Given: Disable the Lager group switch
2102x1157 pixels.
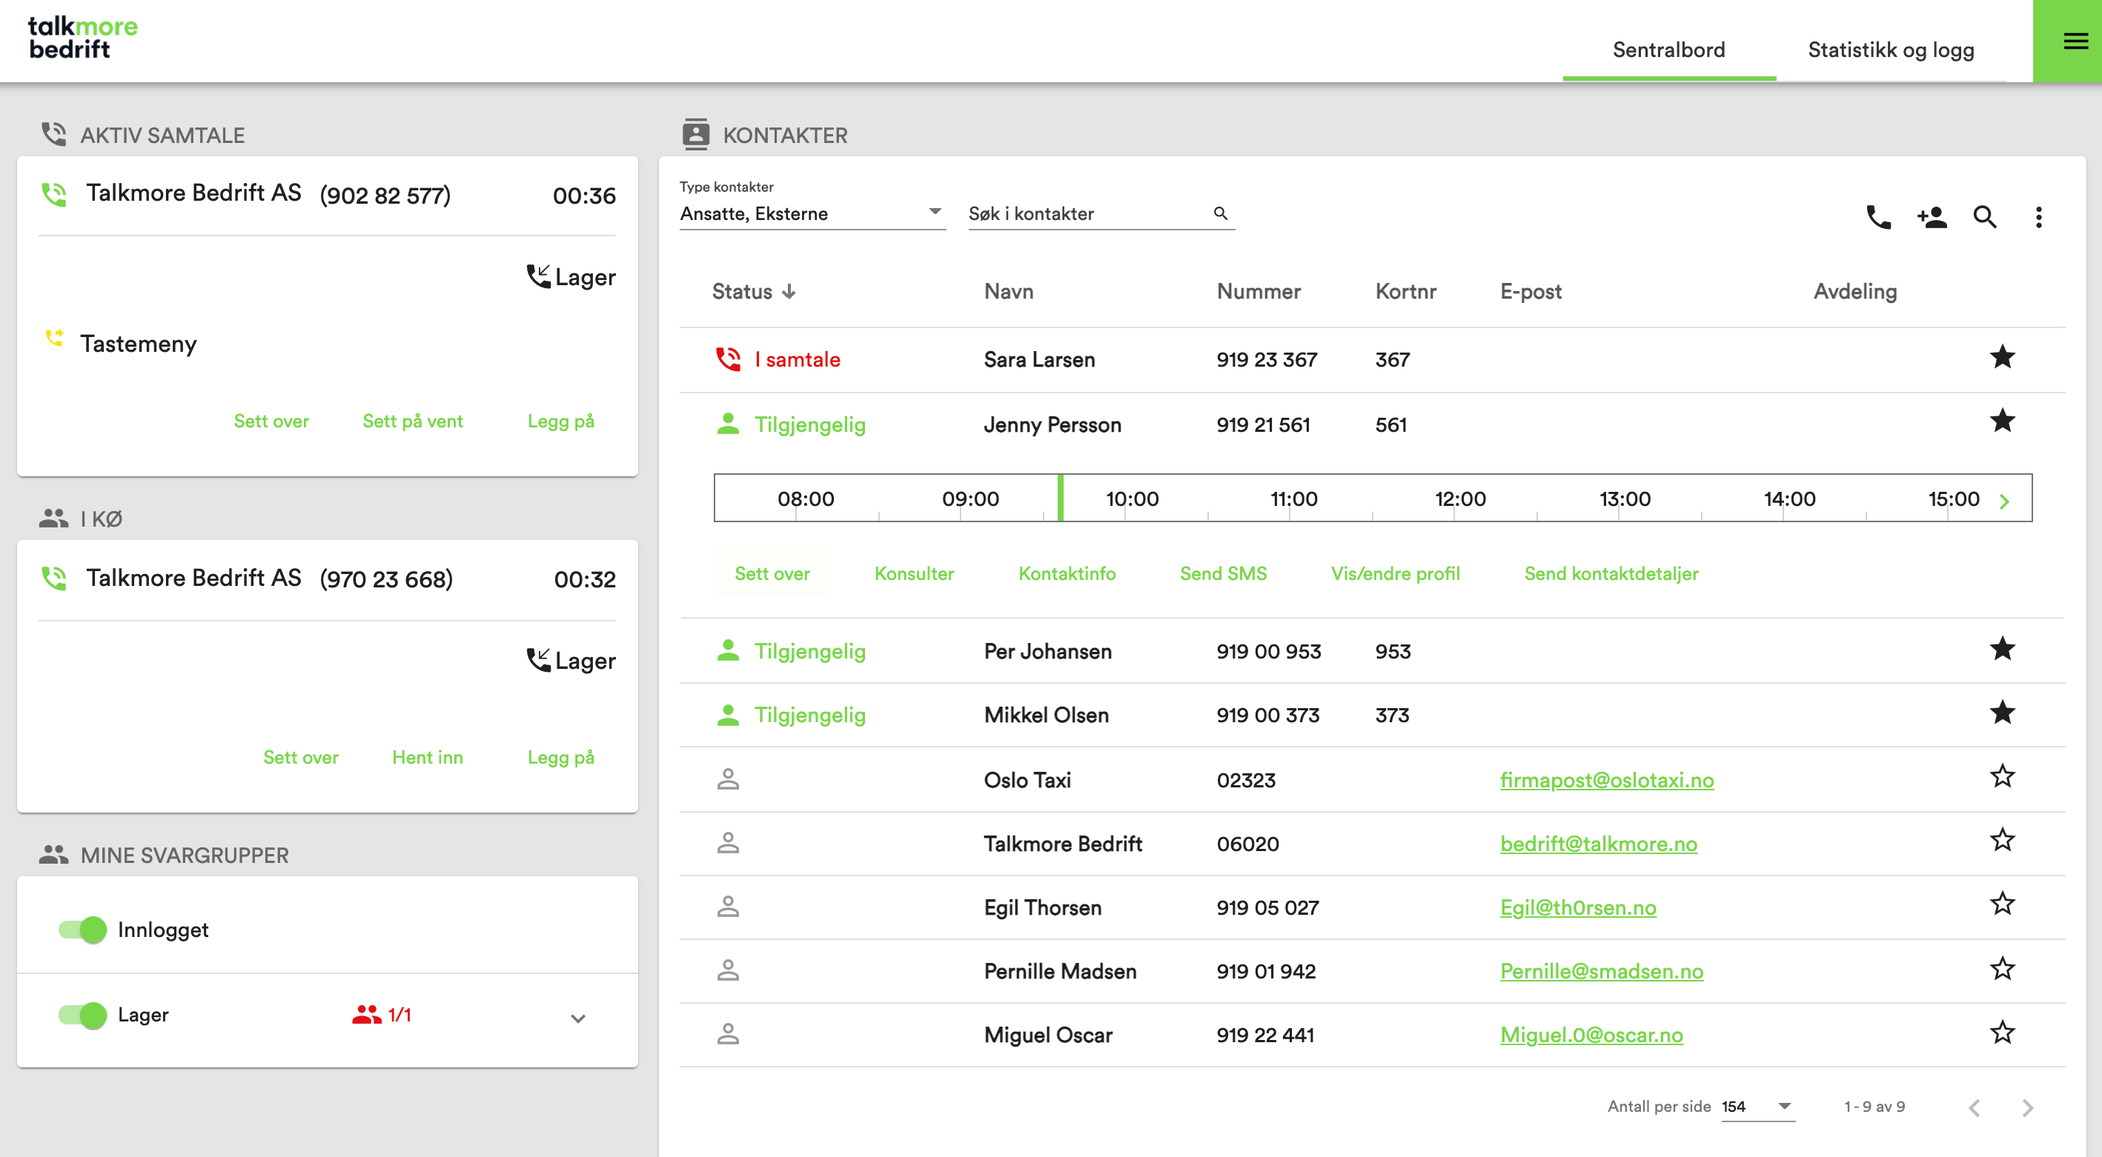Looking at the screenshot, I should pos(82,1015).
